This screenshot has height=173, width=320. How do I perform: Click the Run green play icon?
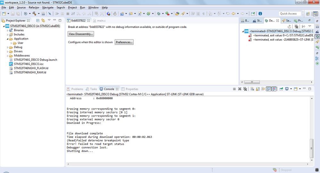pyautogui.click(x=167, y=14)
